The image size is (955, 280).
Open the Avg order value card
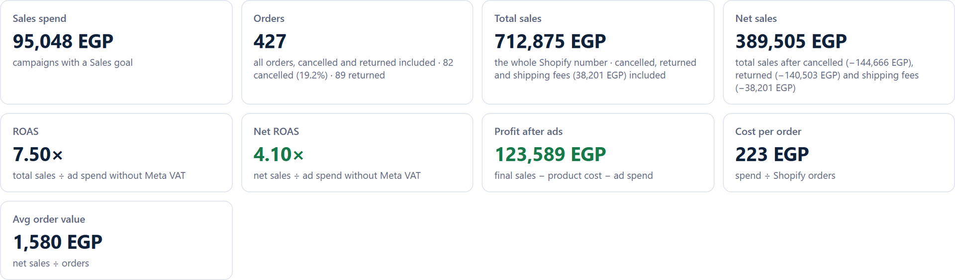pos(116,240)
